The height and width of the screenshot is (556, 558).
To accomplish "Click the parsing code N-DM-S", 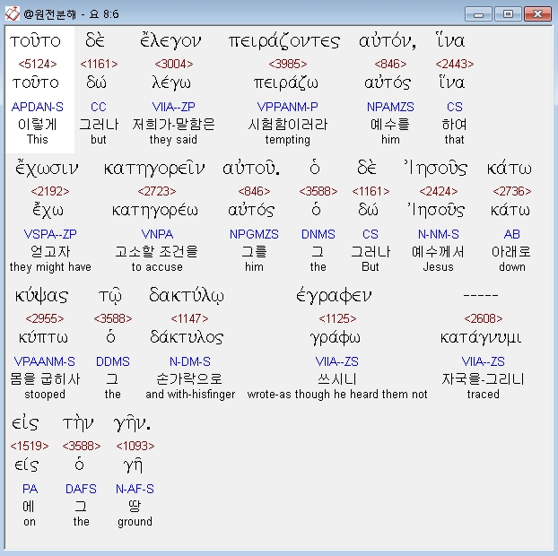I will click(189, 361).
